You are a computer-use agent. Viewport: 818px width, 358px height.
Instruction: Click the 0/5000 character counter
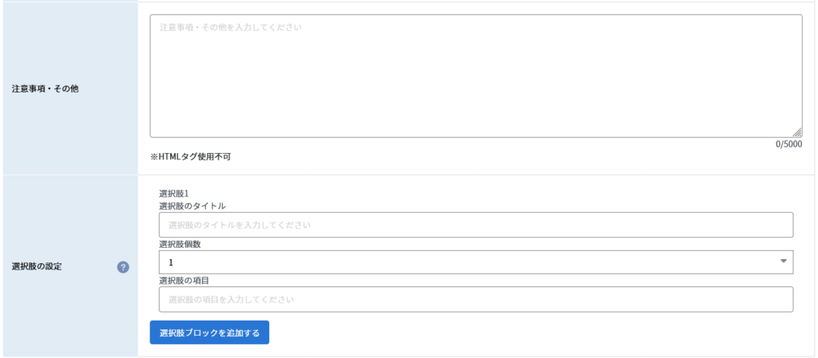click(788, 144)
